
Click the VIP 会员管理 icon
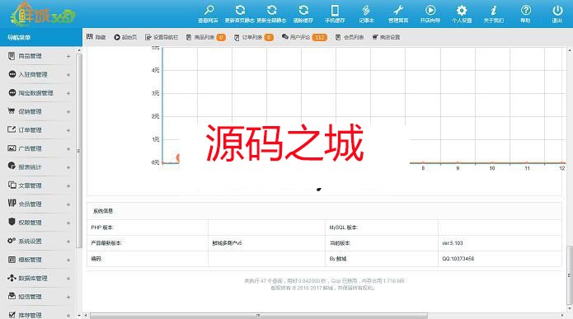coord(12,203)
